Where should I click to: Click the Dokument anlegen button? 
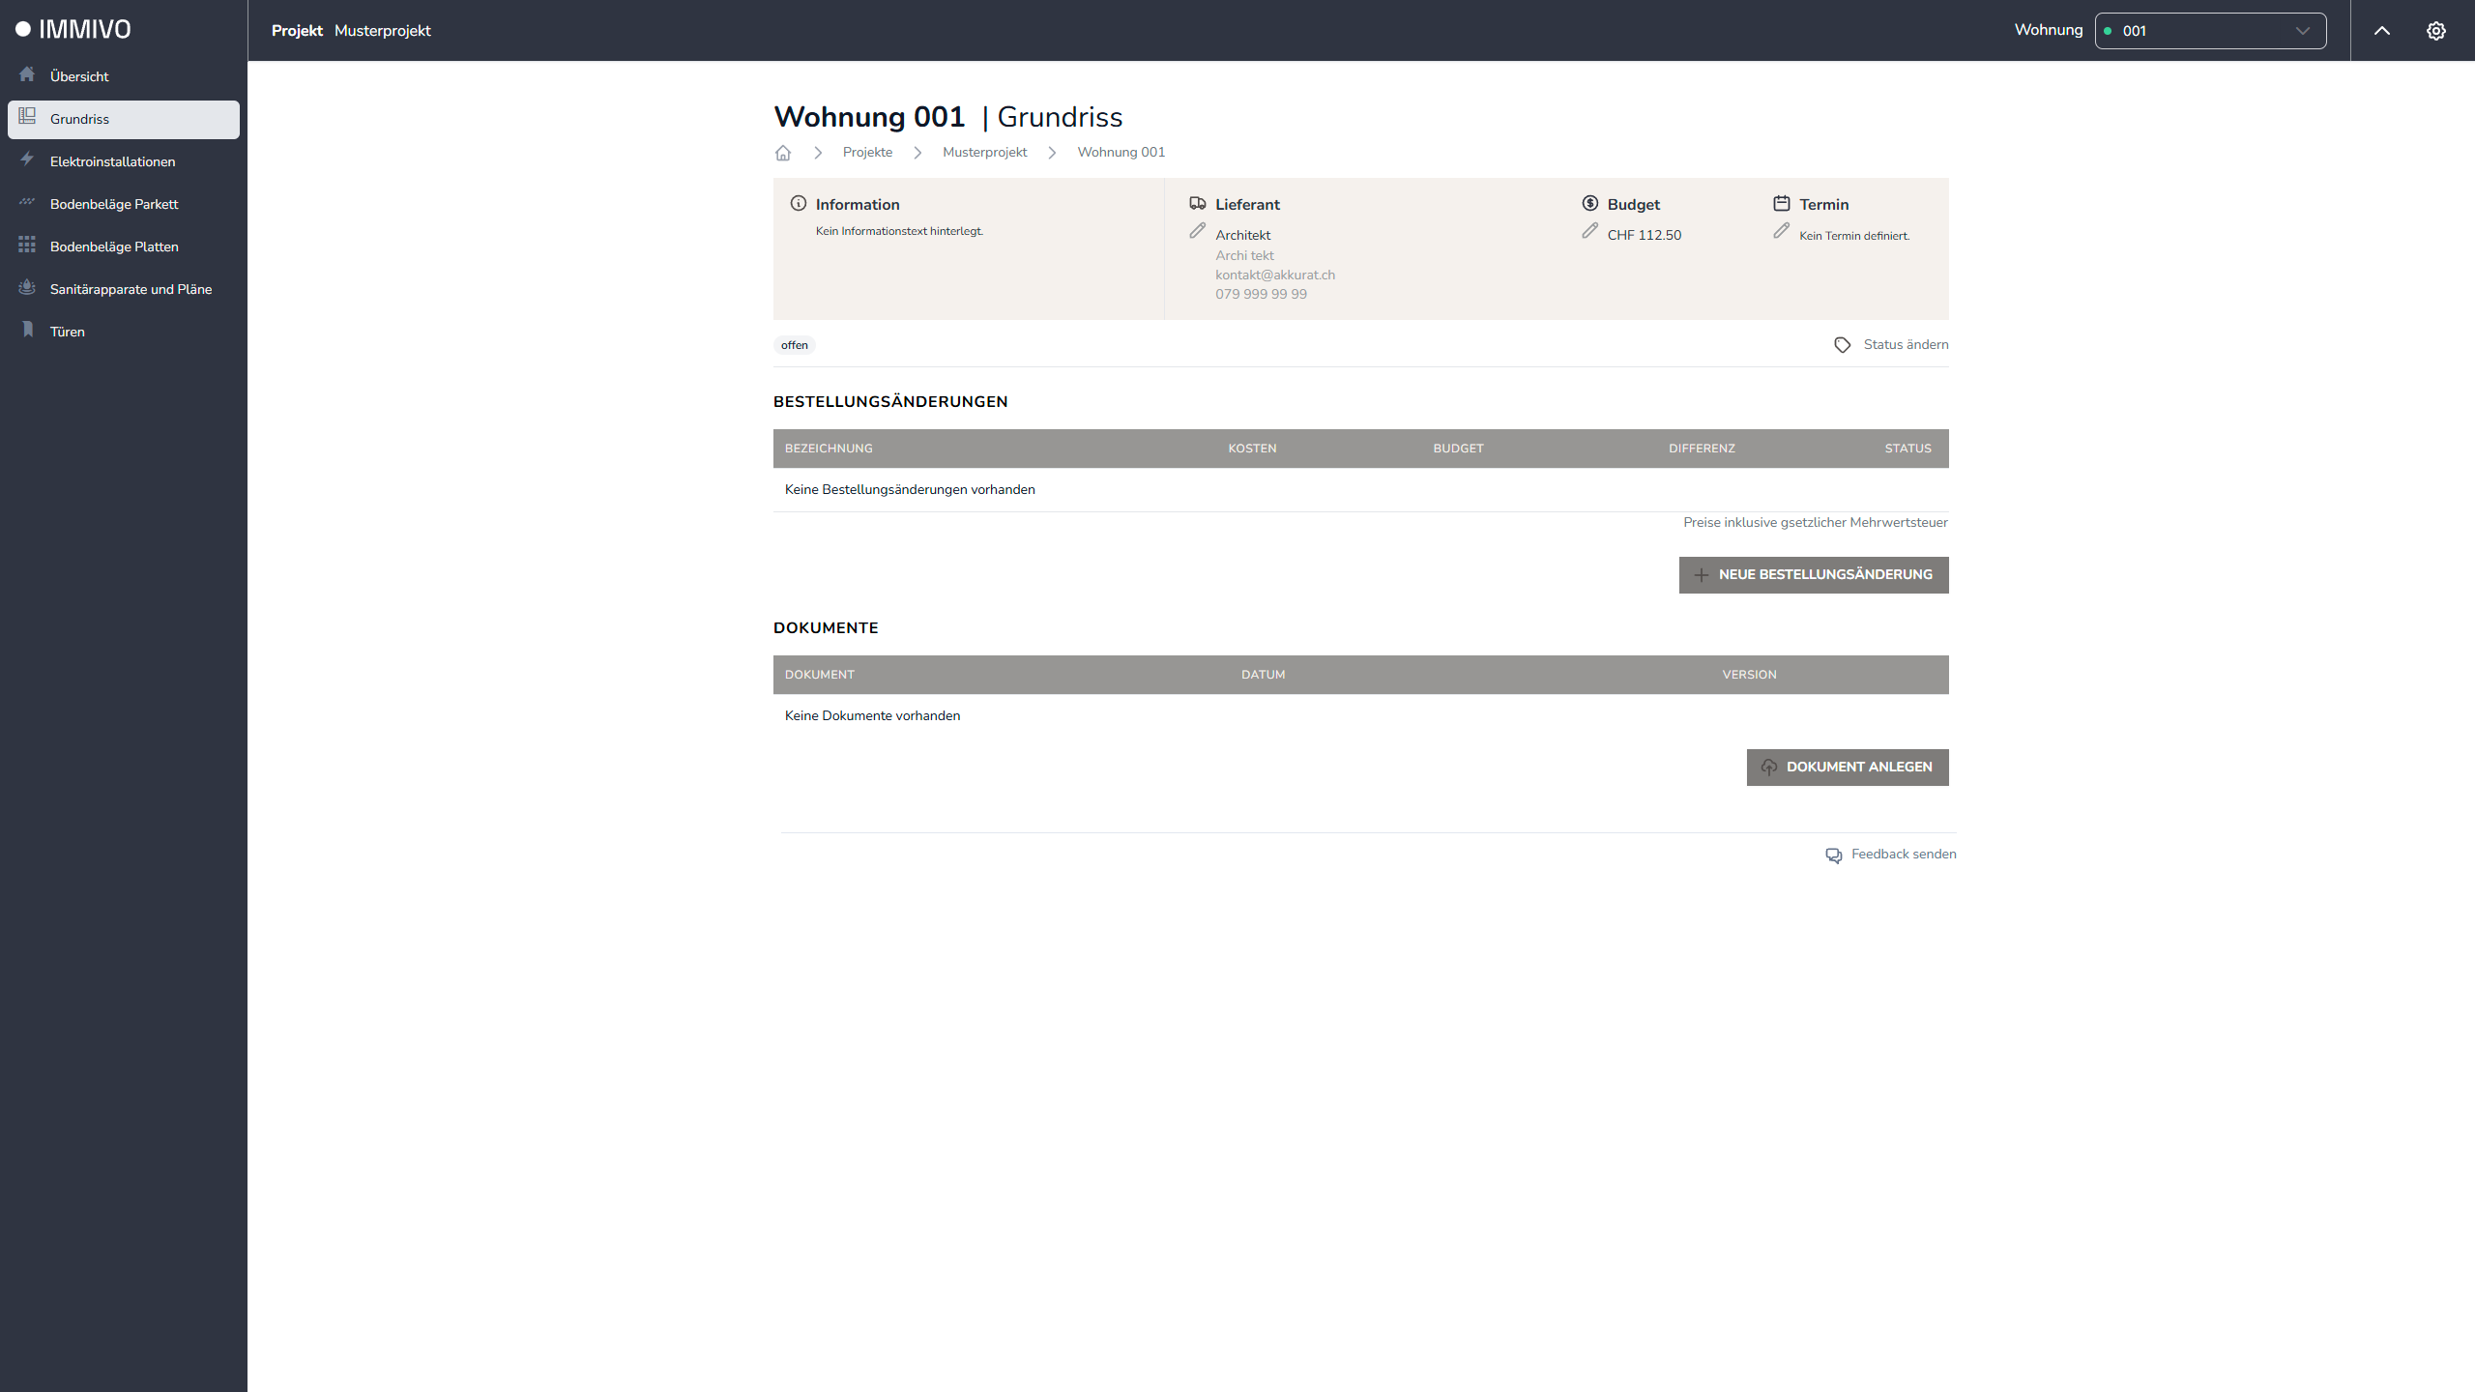[1847, 768]
